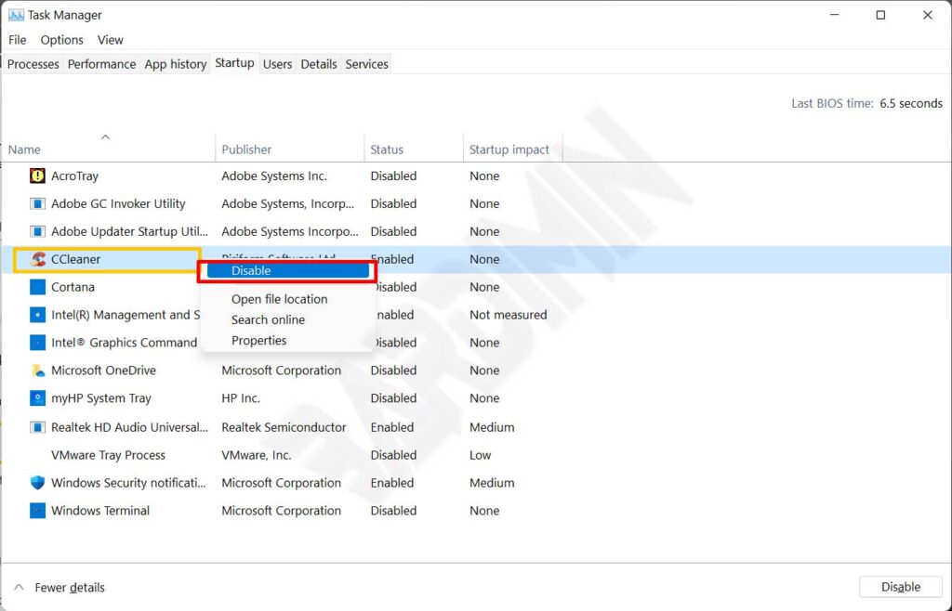Click the AcroTray name text

(x=74, y=175)
